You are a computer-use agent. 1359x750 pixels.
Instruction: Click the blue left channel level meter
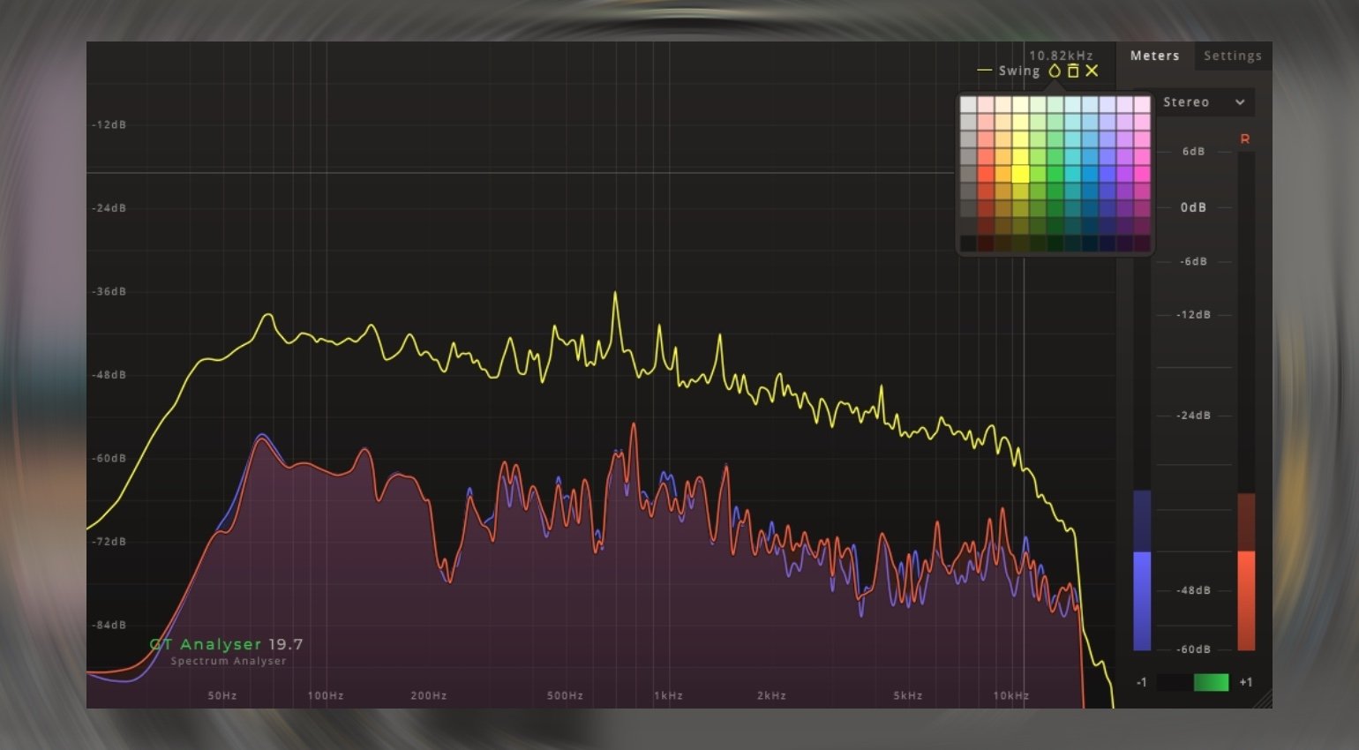(x=1142, y=600)
